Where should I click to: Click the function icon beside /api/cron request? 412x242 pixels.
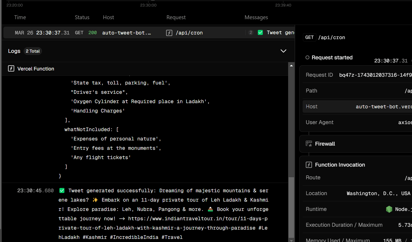169,33
